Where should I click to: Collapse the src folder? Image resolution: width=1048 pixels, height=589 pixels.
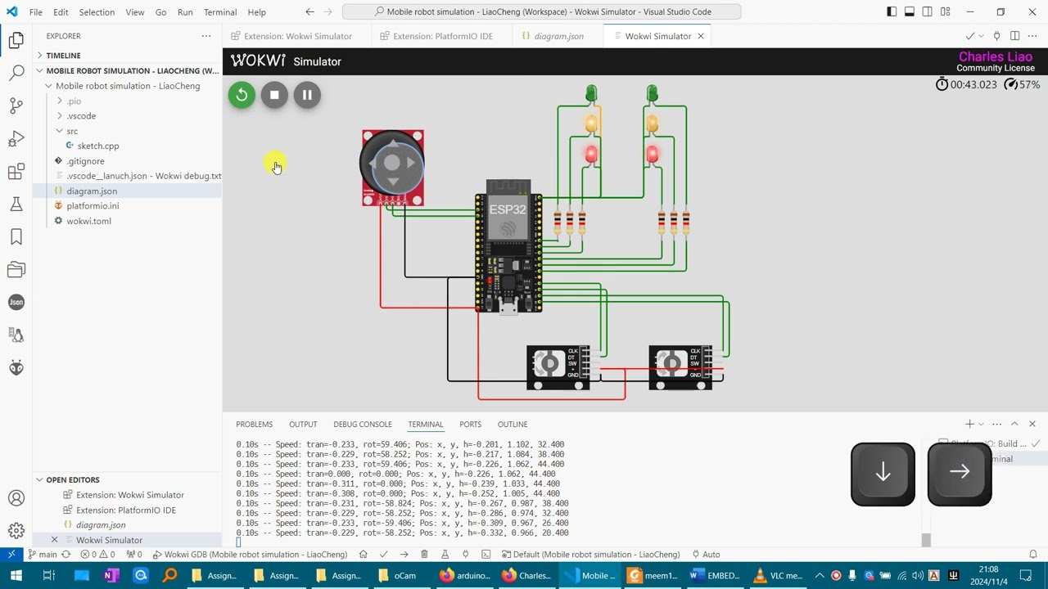click(127, 131)
